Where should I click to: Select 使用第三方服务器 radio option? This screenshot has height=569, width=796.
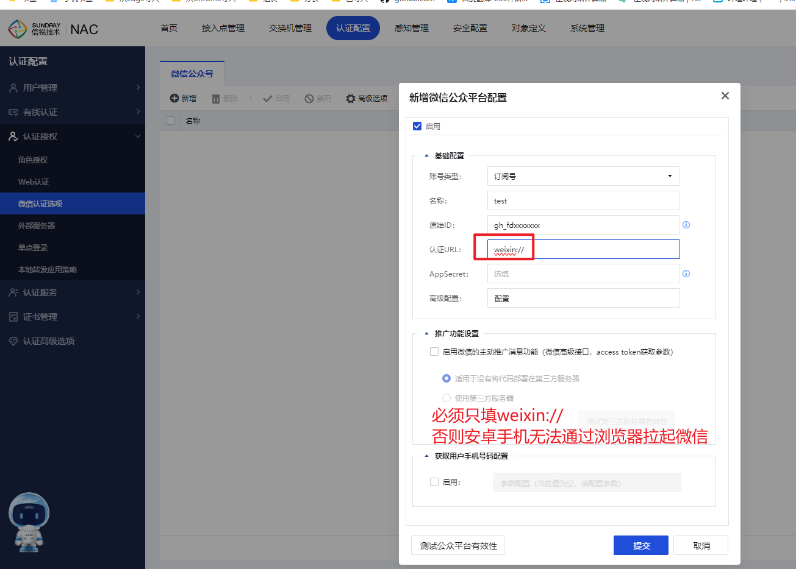tap(446, 398)
